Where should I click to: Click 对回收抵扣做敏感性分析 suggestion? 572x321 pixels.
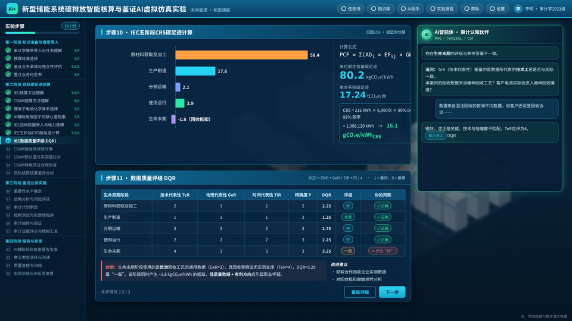click(358, 279)
